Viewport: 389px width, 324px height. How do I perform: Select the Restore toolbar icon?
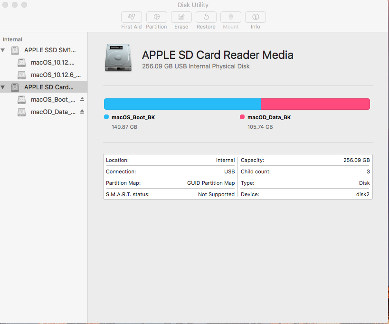coord(206,17)
